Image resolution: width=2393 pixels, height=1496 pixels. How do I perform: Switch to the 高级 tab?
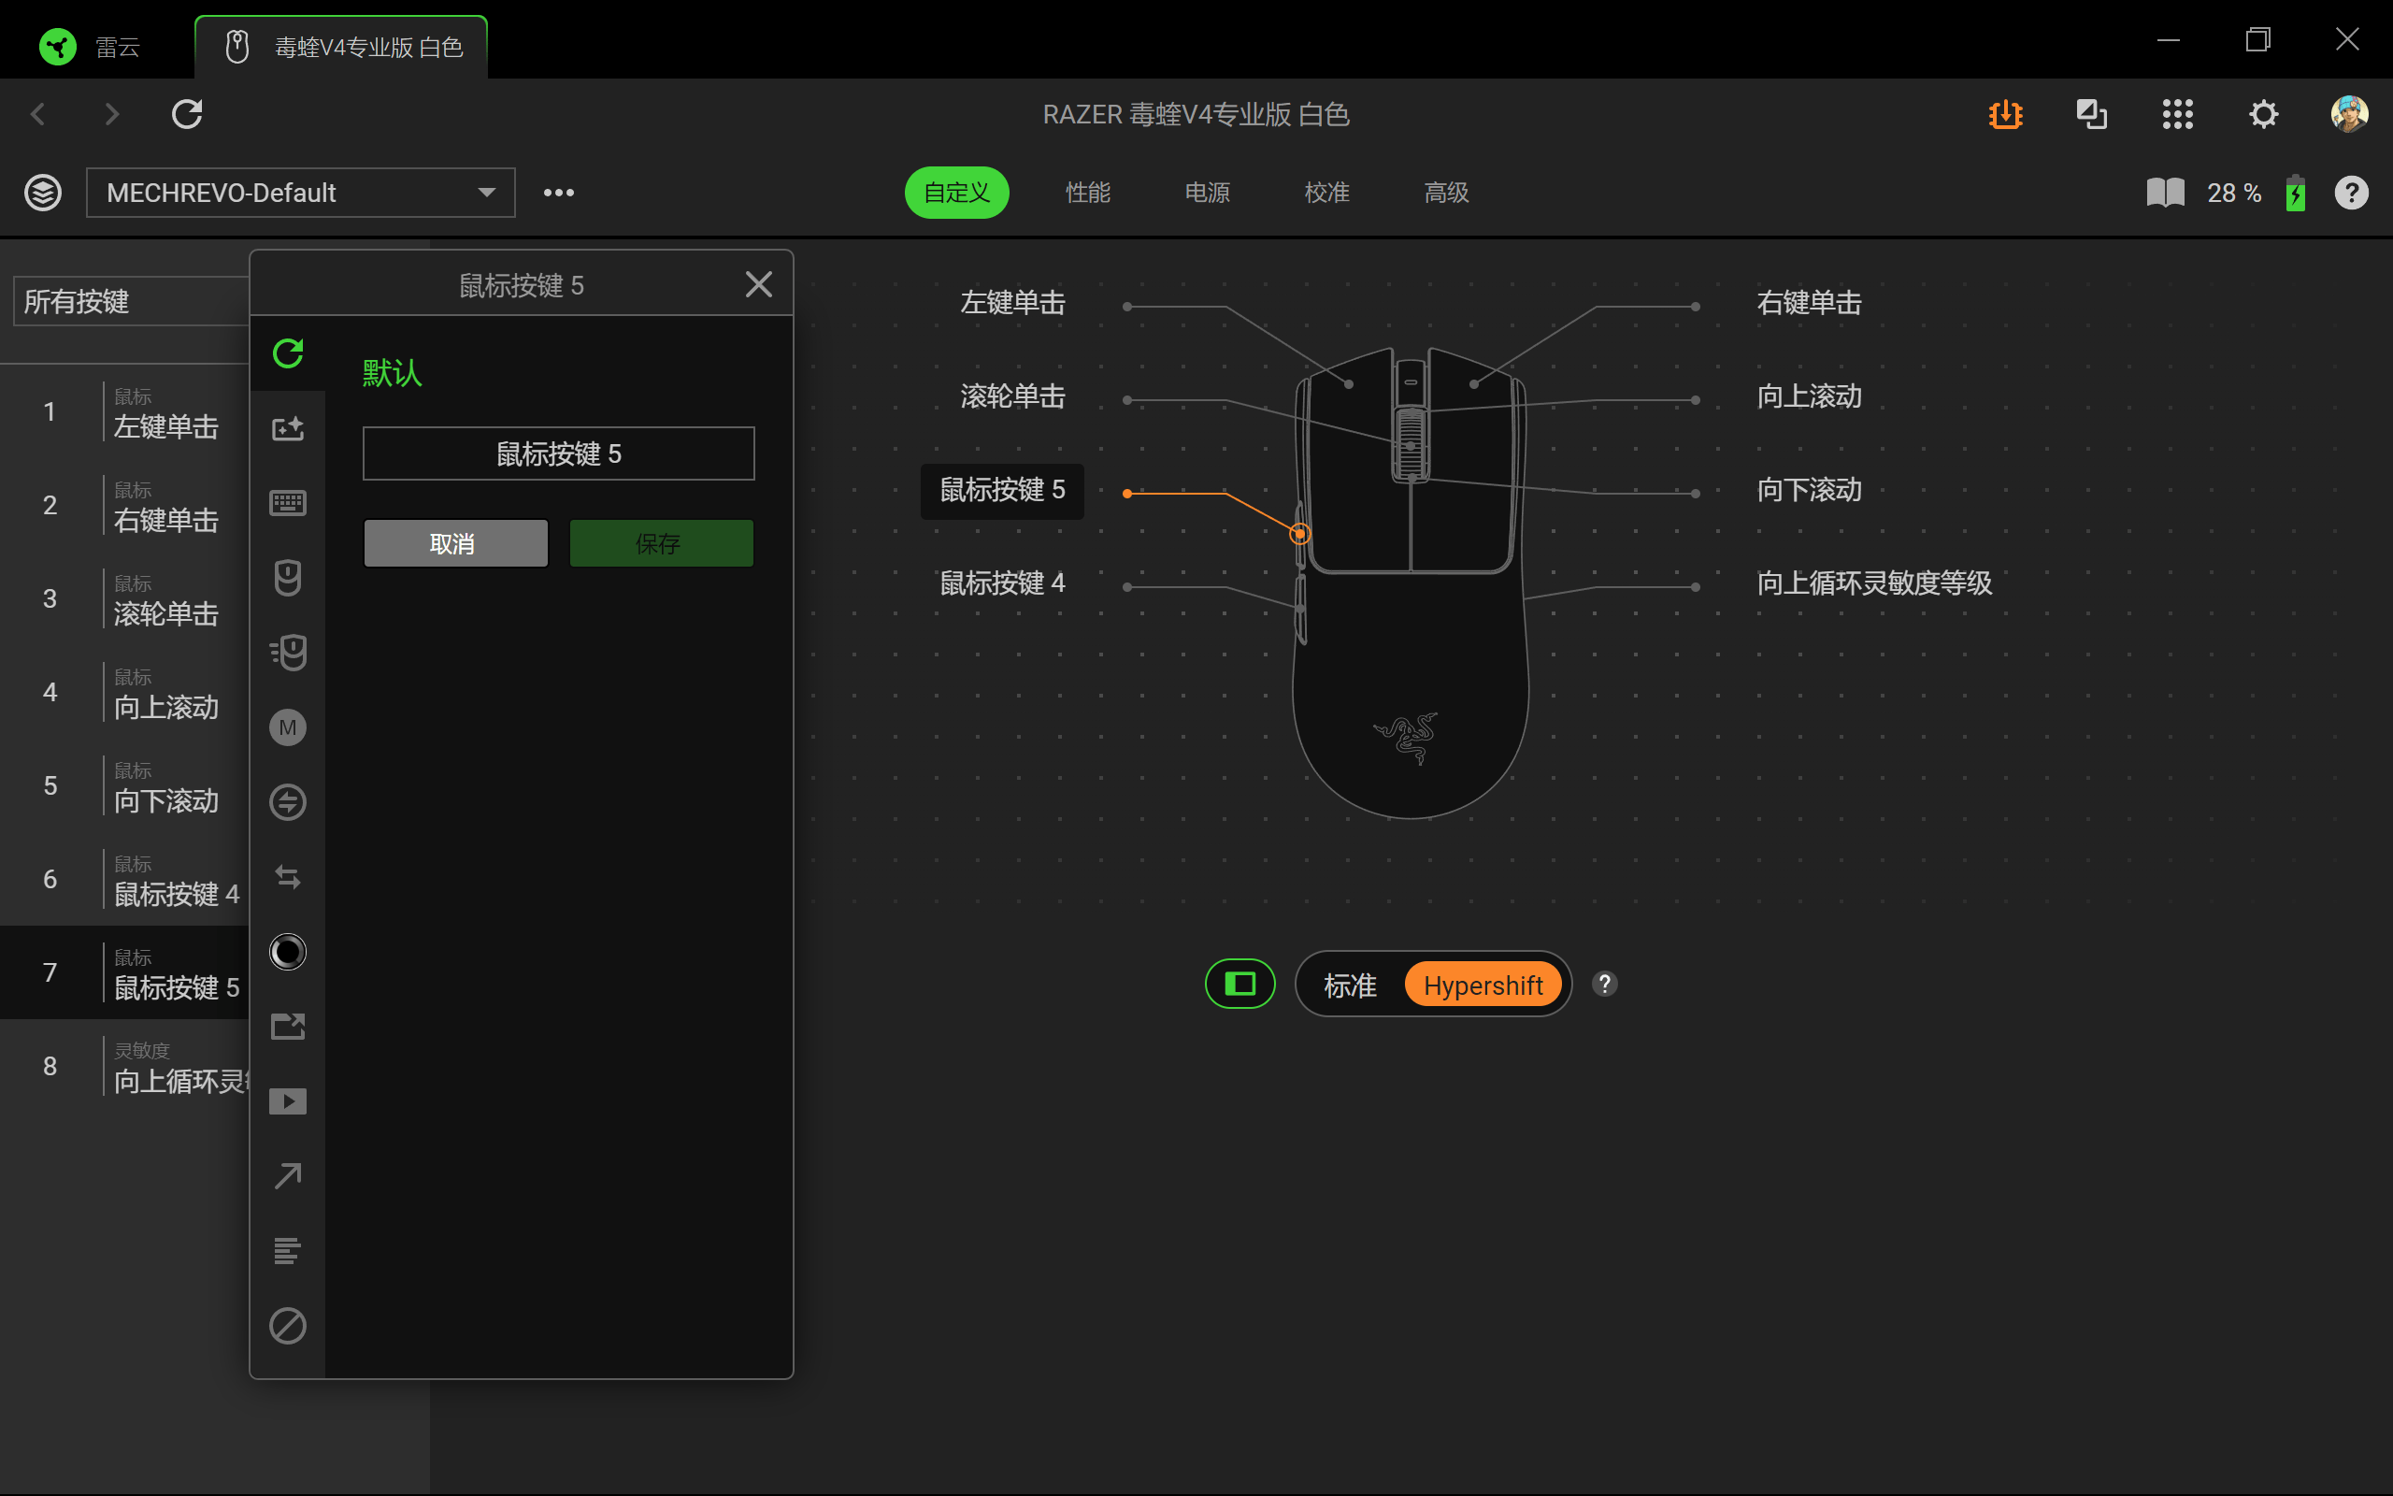[1447, 192]
